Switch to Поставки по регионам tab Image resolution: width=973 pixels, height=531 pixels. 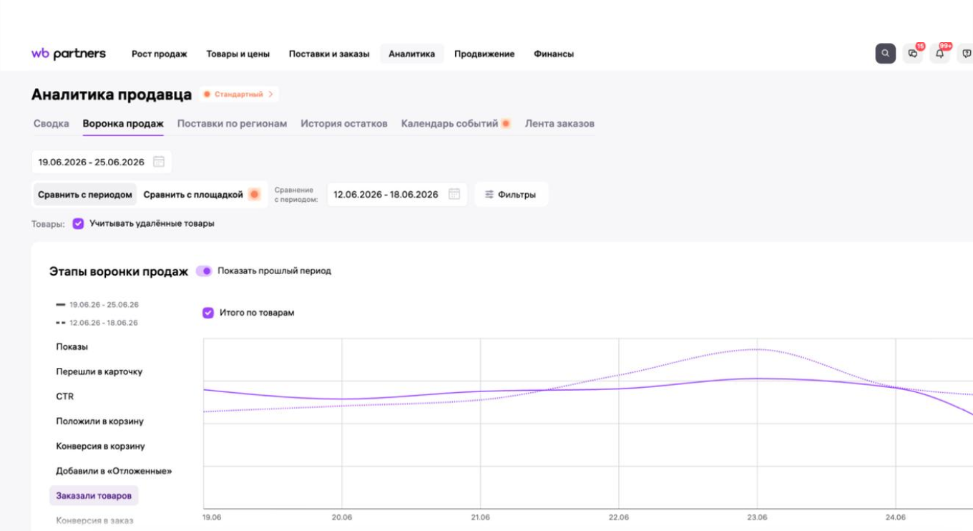pos(232,124)
